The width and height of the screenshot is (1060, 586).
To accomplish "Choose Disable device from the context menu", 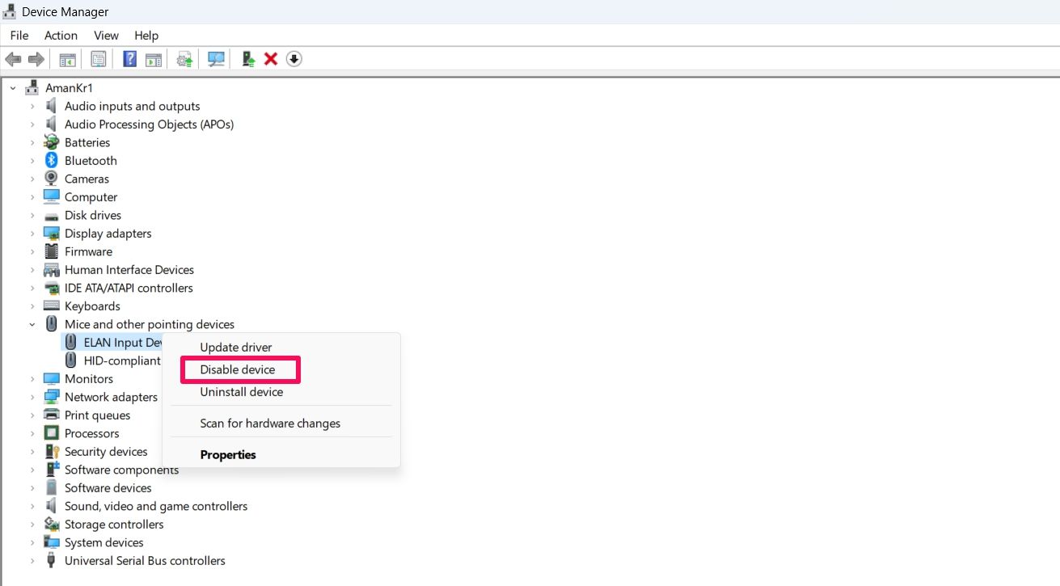I will [237, 369].
